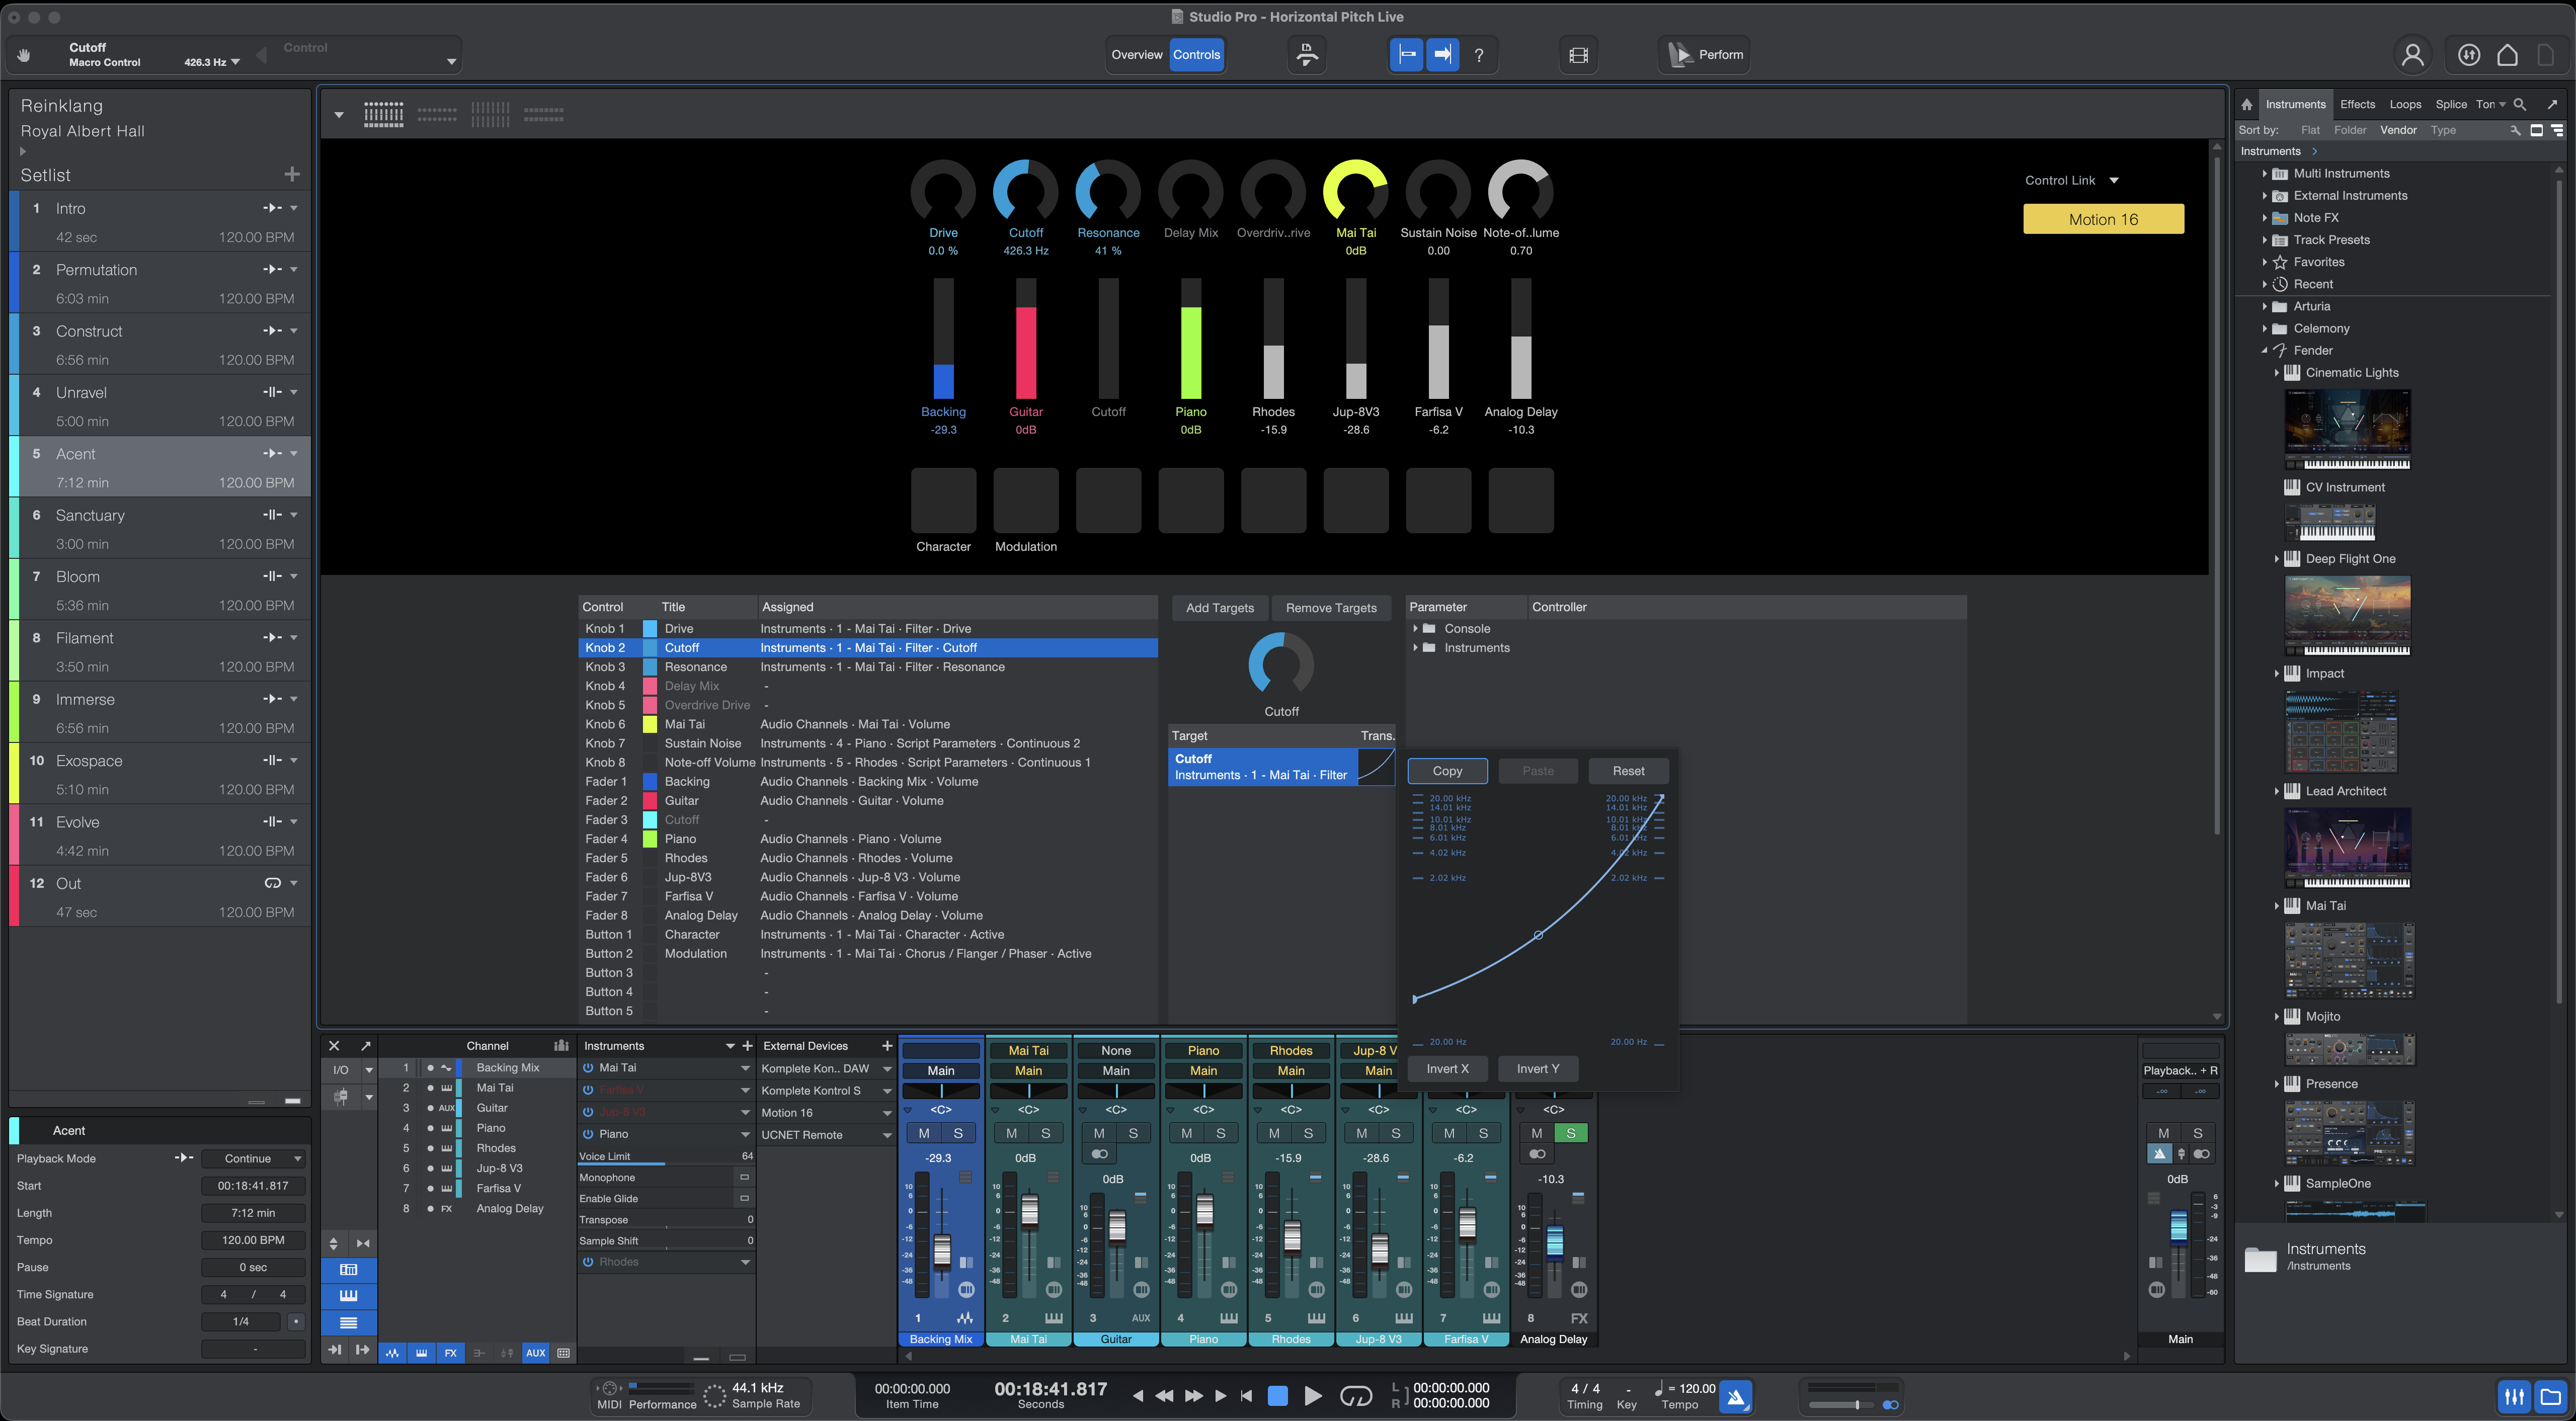Detach the browser with the arrow icon
This screenshot has width=2576, height=1421.
point(2553,104)
